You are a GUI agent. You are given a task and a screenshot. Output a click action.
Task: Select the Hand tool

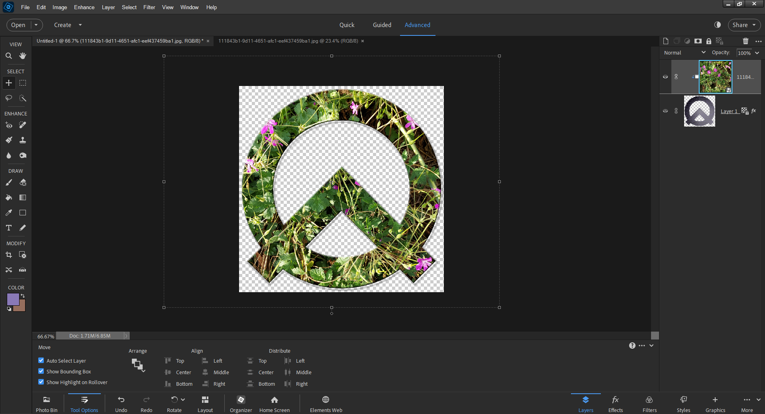pyautogui.click(x=22, y=56)
